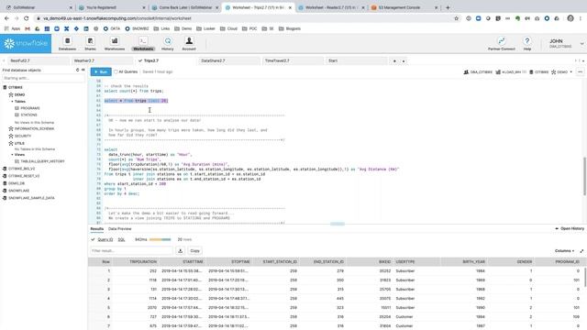Switch to the TimeTravel2.7 worksheet tab
This screenshot has height=330, width=587.
[x=293, y=60]
